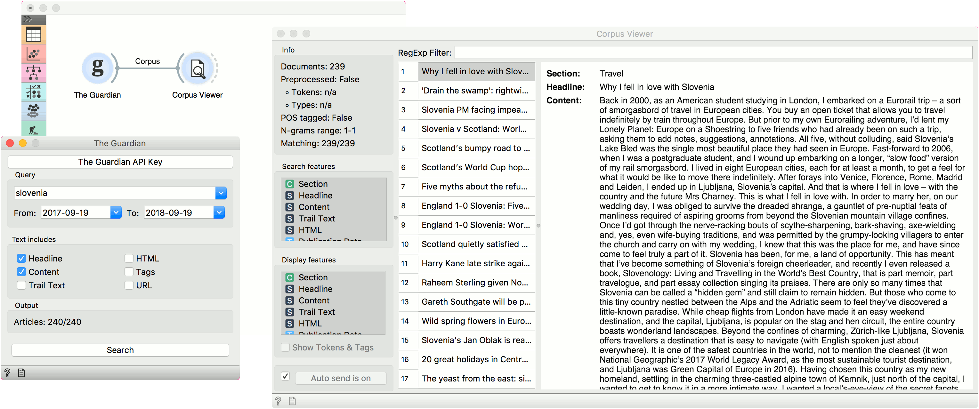979x409 pixels.
Task: Select Trail Text in Display features
Action: coord(333,312)
